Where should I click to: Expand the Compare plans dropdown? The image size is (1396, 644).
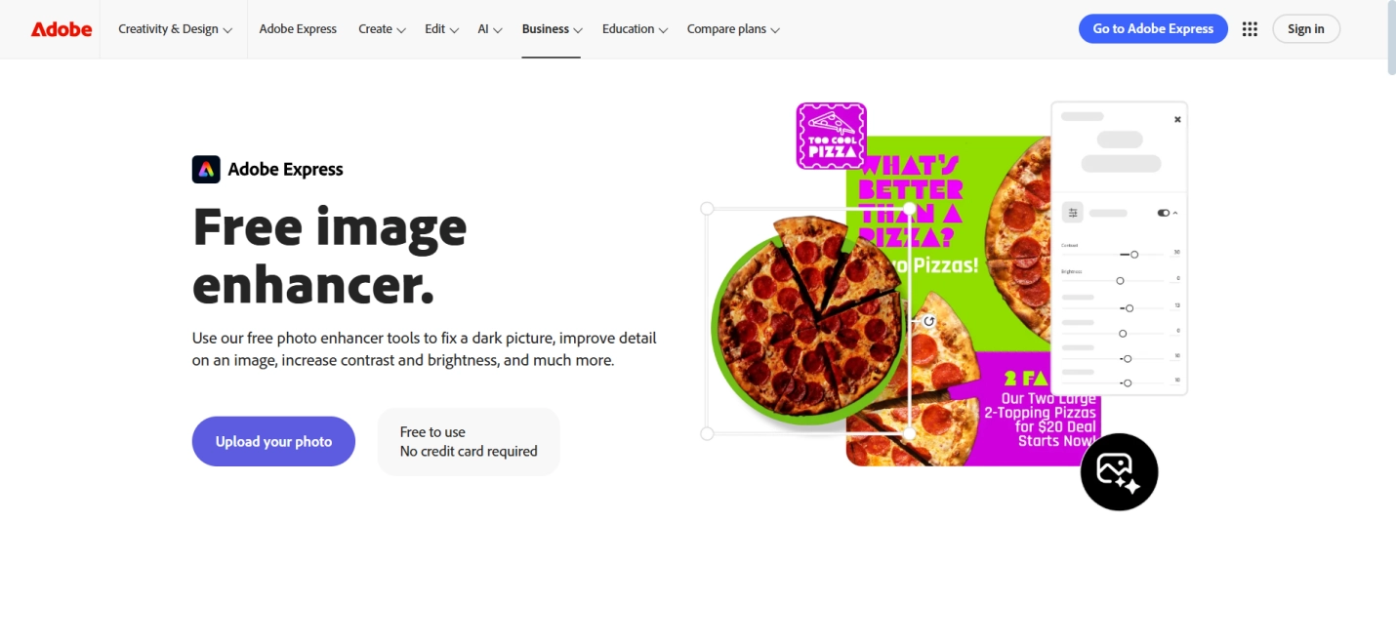click(x=733, y=29)
